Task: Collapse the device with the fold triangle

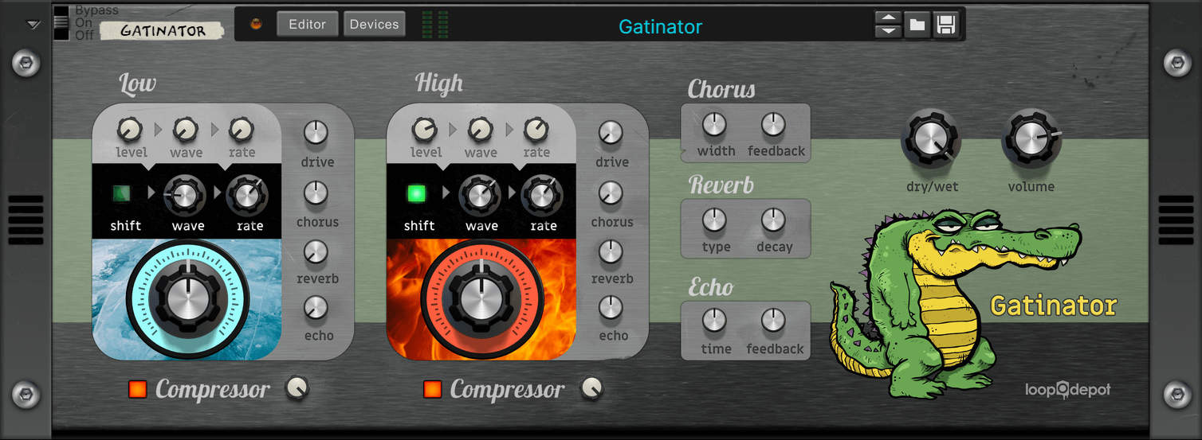Action: pyautogui.click(x=33, y=25)
